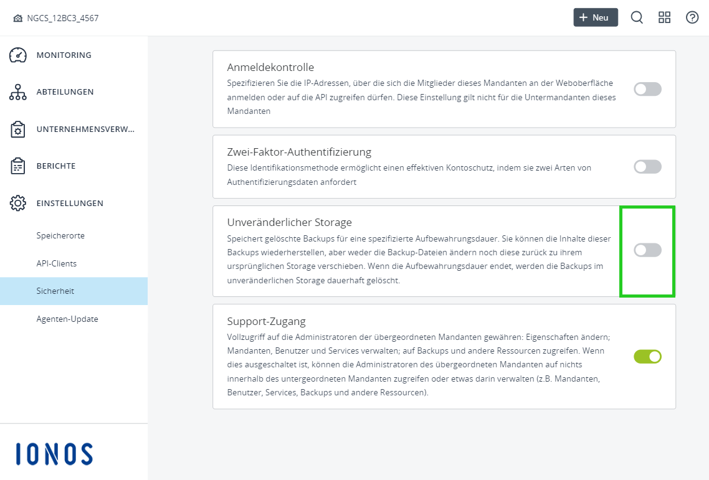Click the Berichte report clipboard icon
709x480 pixels.
point(18,166)
